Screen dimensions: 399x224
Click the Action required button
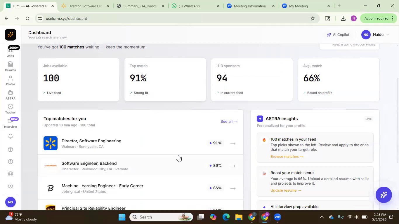(x=379, y=18)
